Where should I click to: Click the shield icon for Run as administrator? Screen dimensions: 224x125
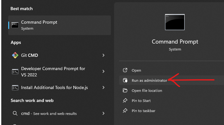[x=125, y=80]
